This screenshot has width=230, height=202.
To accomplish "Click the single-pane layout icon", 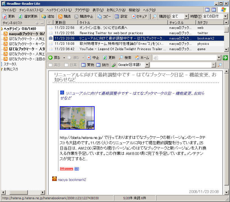I will point(207,10).
